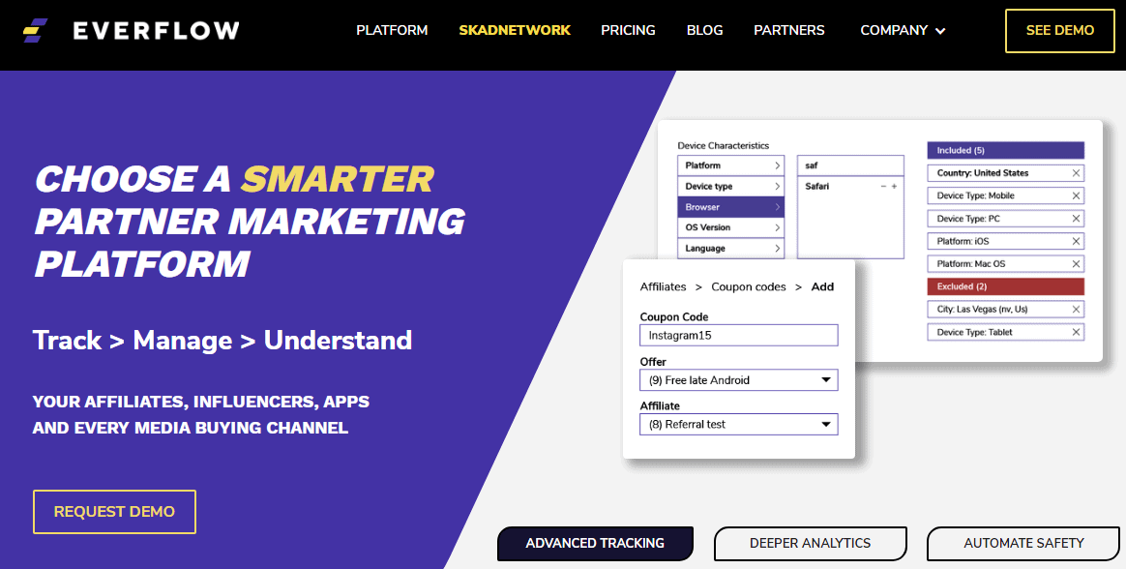Visit the Blog link
1126x569 pixels.
click(x=704, y=30)
